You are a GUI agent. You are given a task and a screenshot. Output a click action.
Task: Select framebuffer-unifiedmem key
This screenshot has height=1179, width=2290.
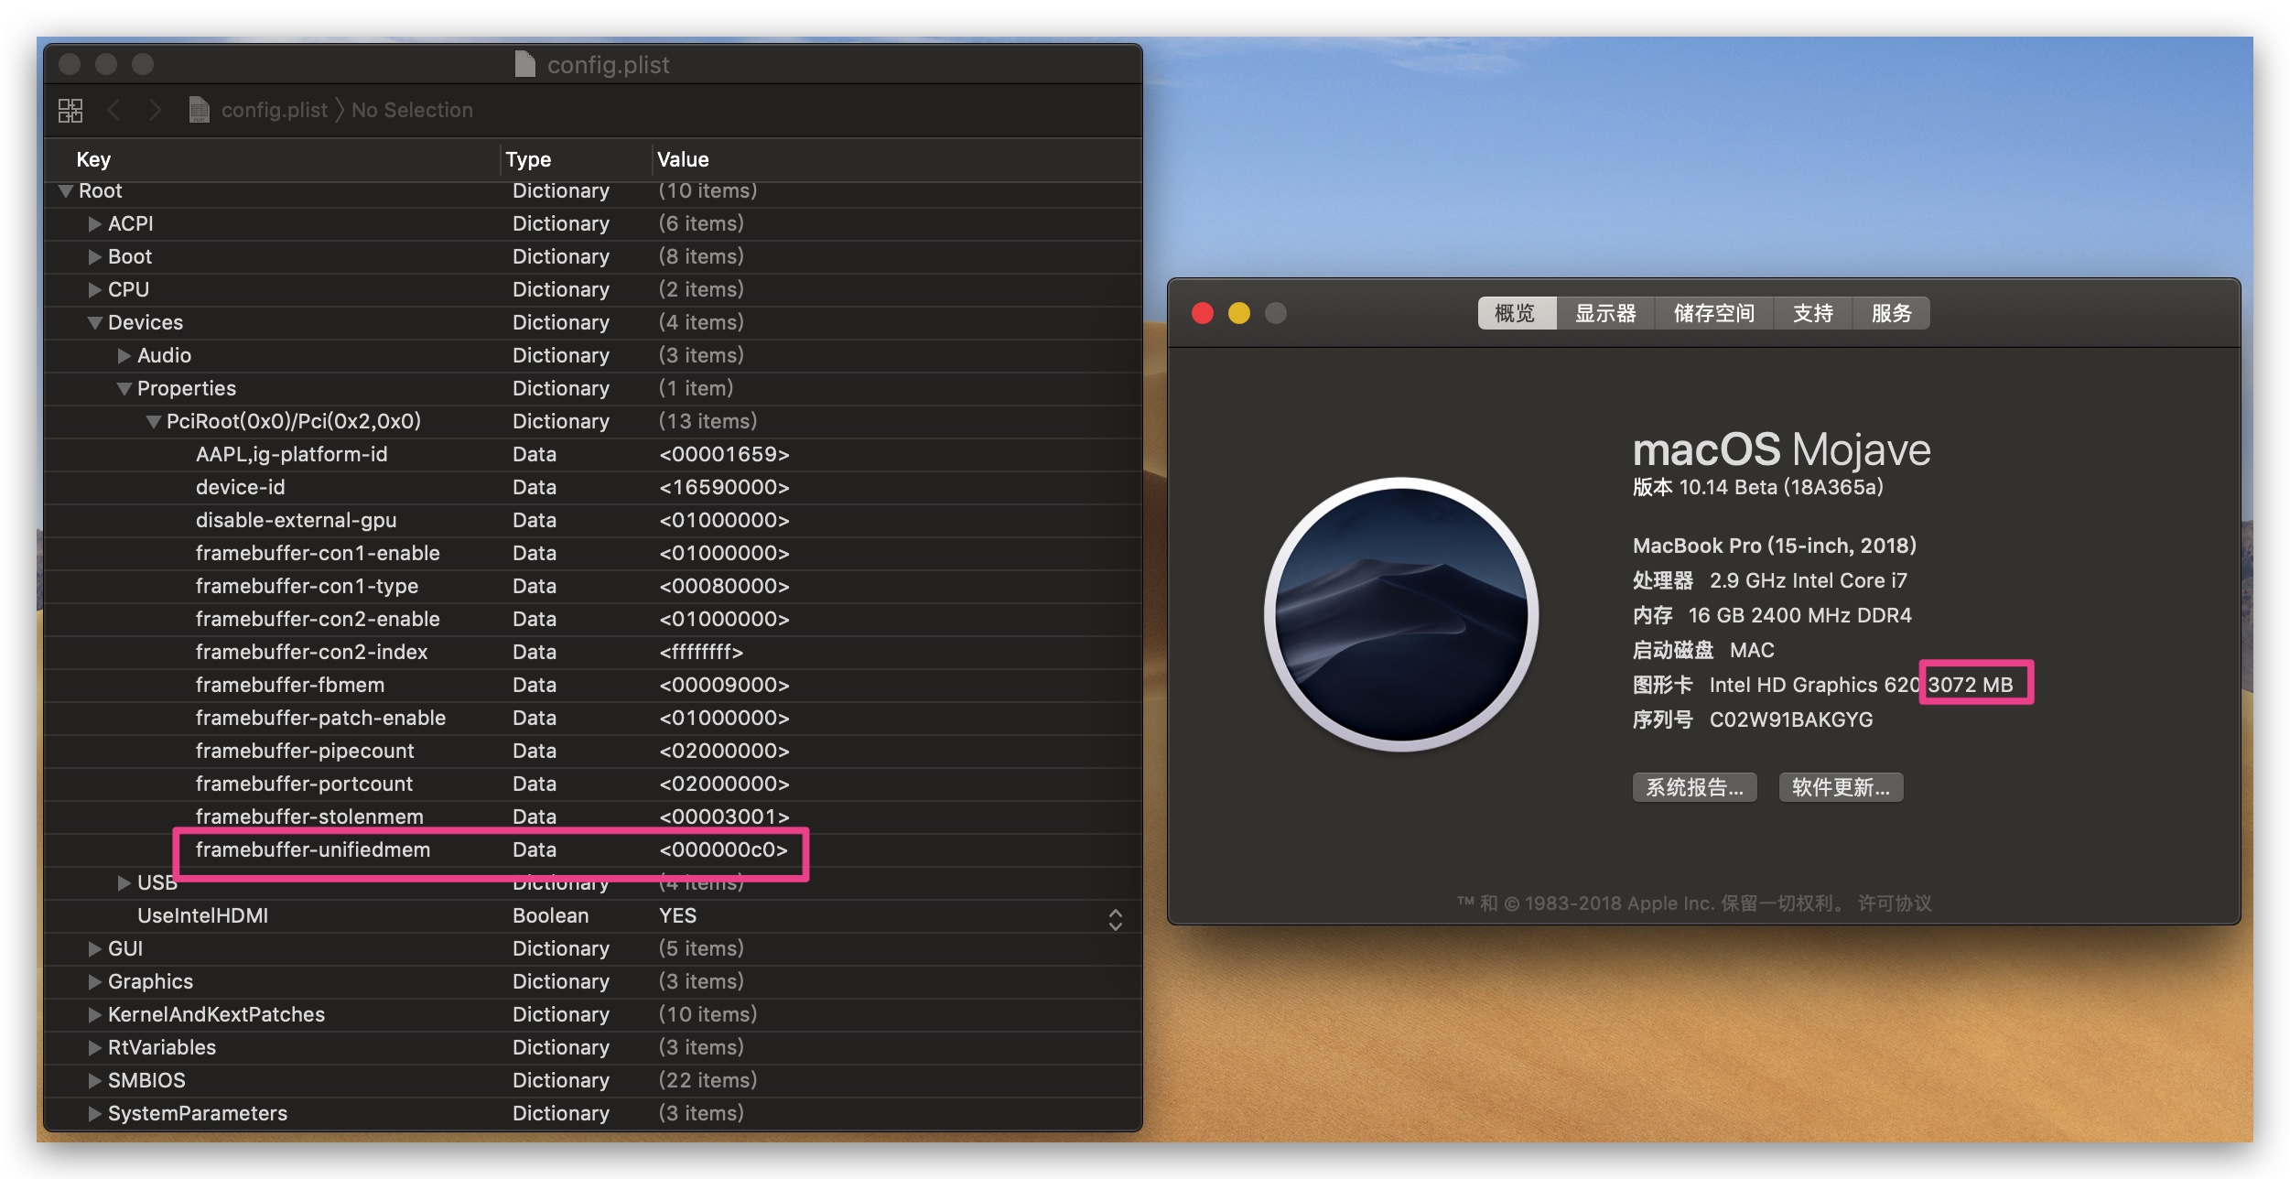[312, 850]
